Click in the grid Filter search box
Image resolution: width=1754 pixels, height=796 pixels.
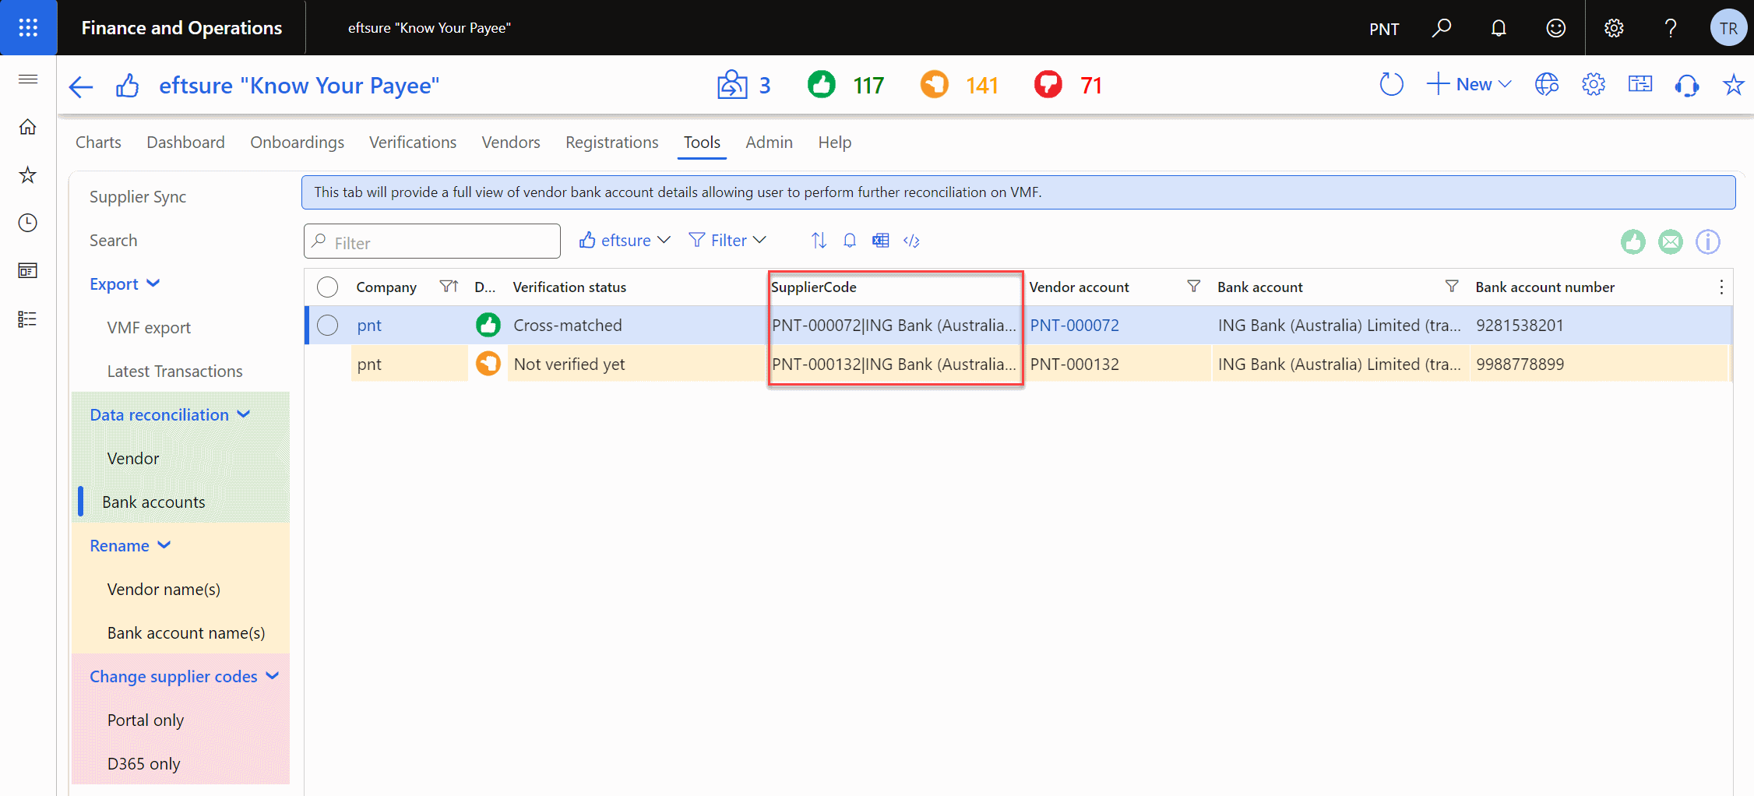(x=432, y=241)
